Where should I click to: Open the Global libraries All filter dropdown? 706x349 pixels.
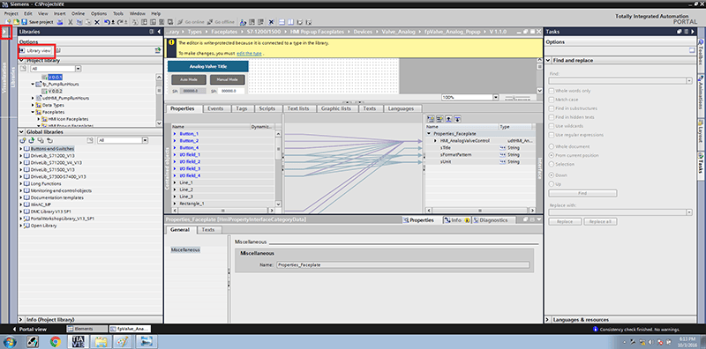click(145, 140)
